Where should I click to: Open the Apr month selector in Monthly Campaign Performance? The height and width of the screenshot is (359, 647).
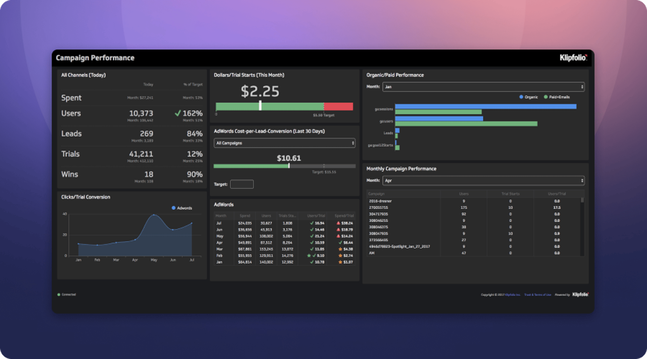point(483,181)
